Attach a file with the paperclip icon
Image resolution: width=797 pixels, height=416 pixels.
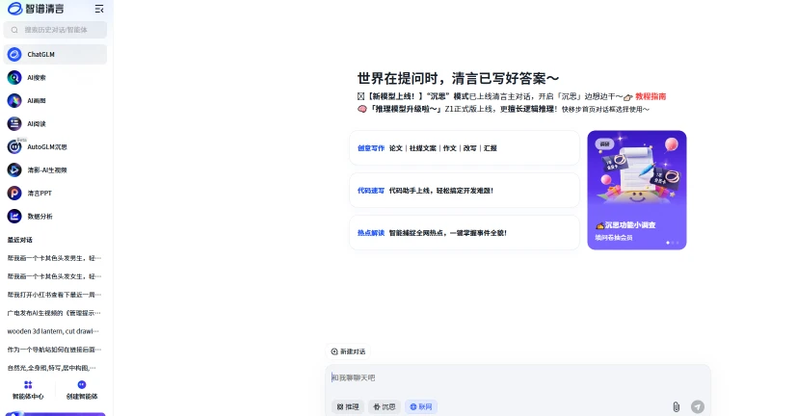[x=676, y=407]
